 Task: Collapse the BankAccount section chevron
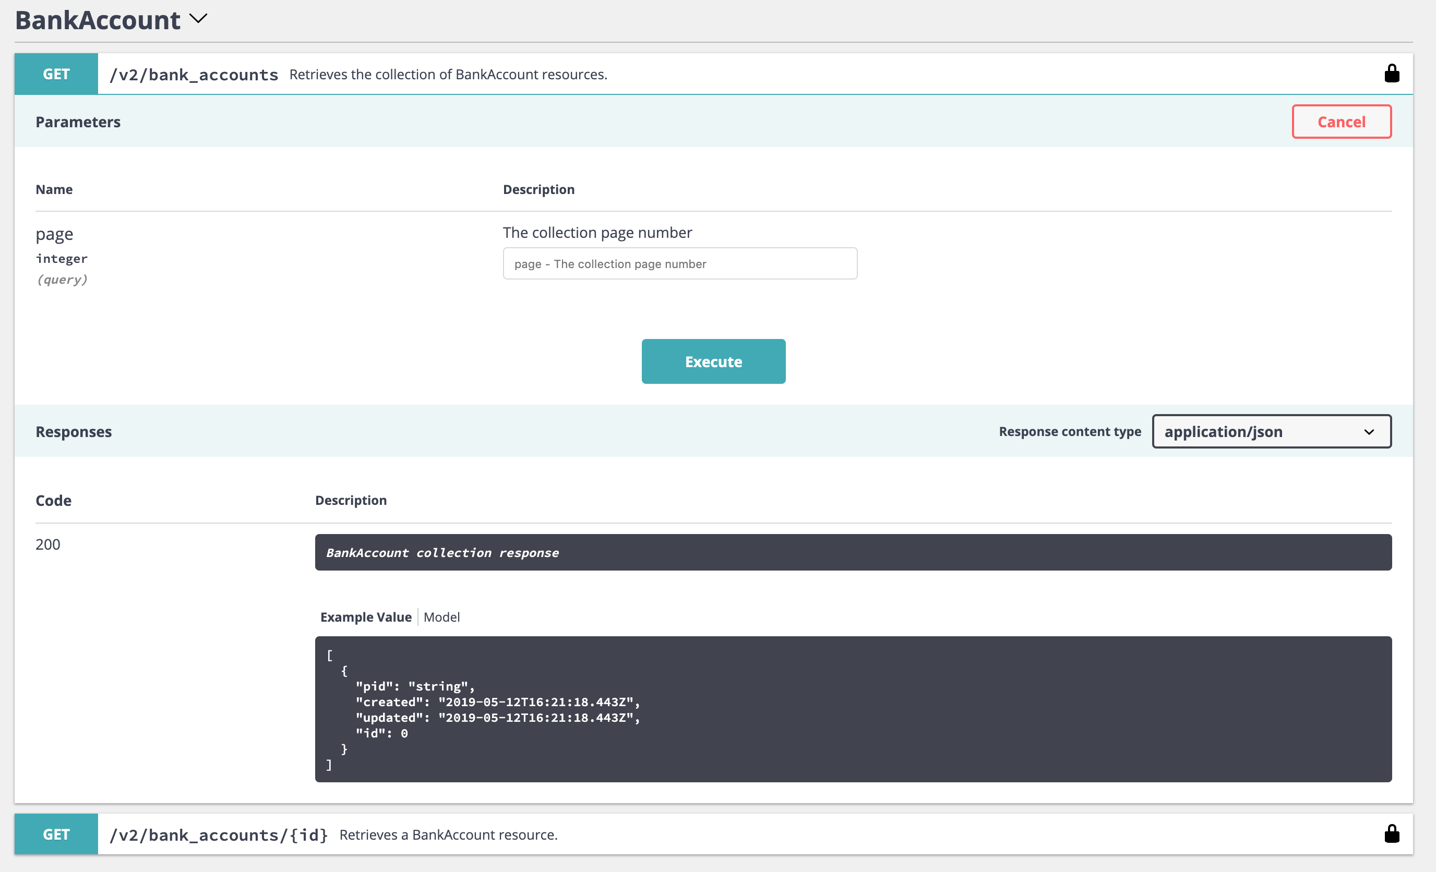point(198,19)
